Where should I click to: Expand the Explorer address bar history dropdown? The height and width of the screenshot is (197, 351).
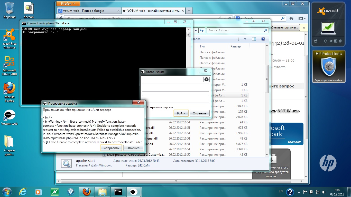pos(196,30)
